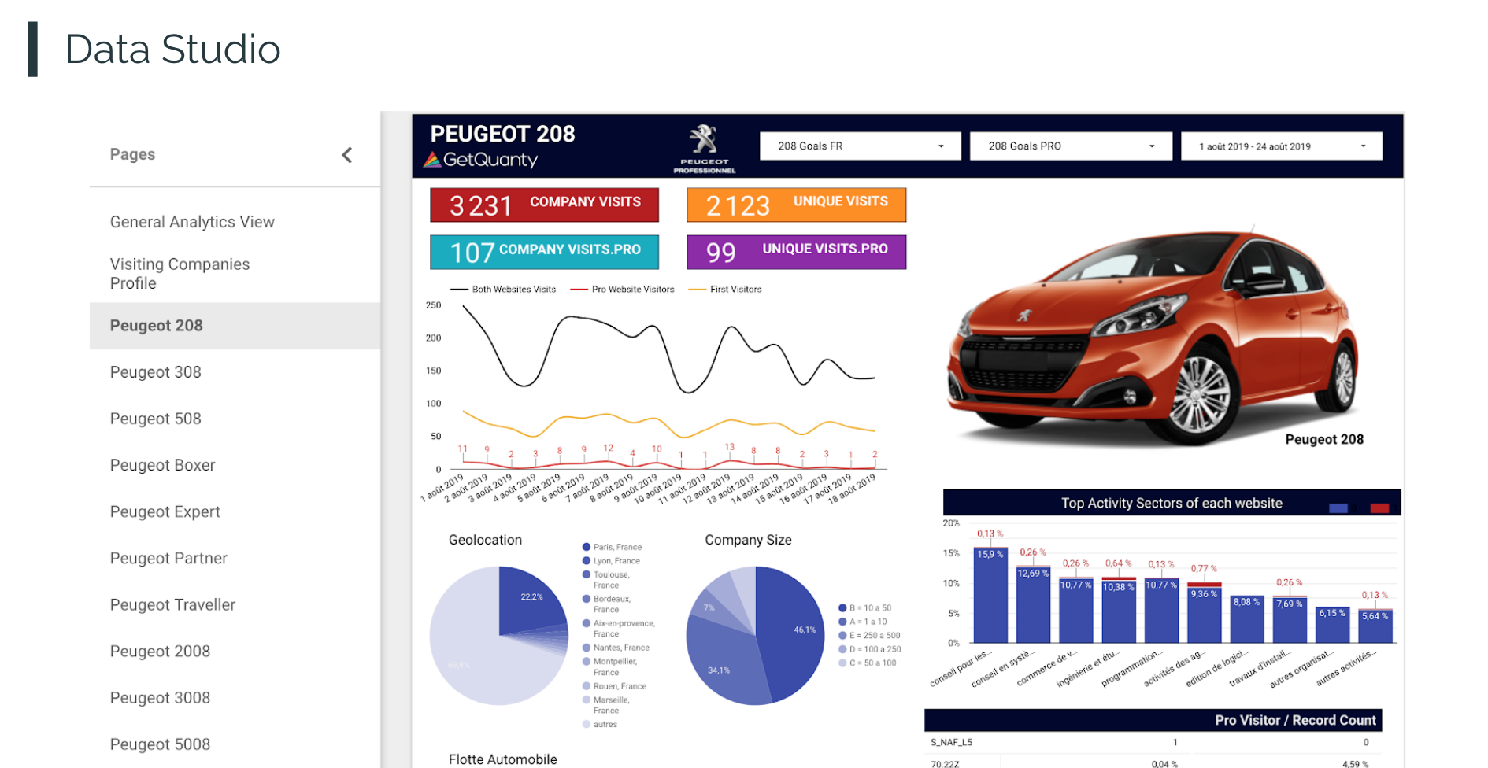Open the Peugeot 3008 page
Viewport: 1488px width, 768px height.
(161, 697)
